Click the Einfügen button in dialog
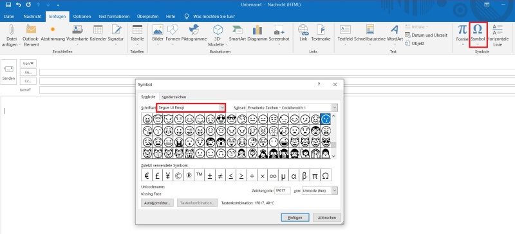This screenshot has height=234, width=515. click(295, 217)
